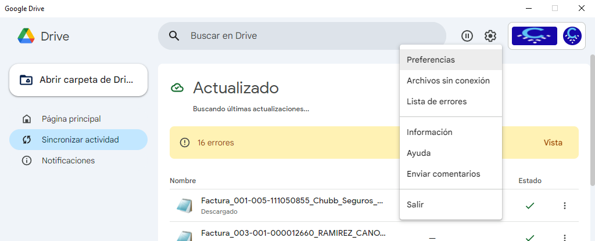This screenshot has width=595, height=241.
Task: Click the warning icon beside 16 errores
Action: [185, 143]
